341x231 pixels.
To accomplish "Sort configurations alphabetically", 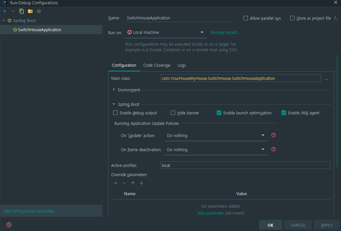I will click(39, 11).
